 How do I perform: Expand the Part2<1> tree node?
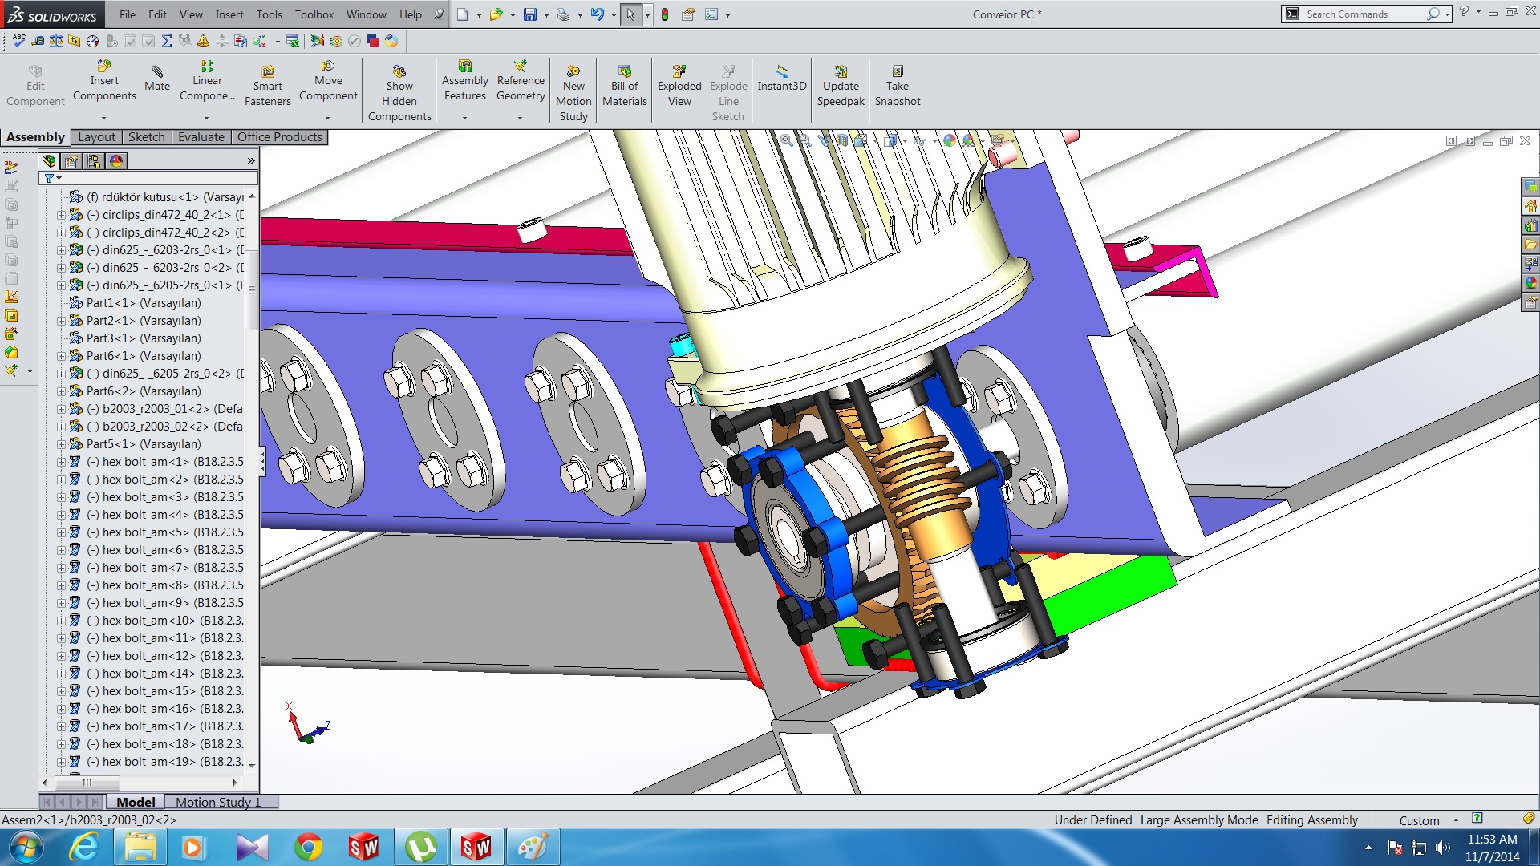[61, 321]
